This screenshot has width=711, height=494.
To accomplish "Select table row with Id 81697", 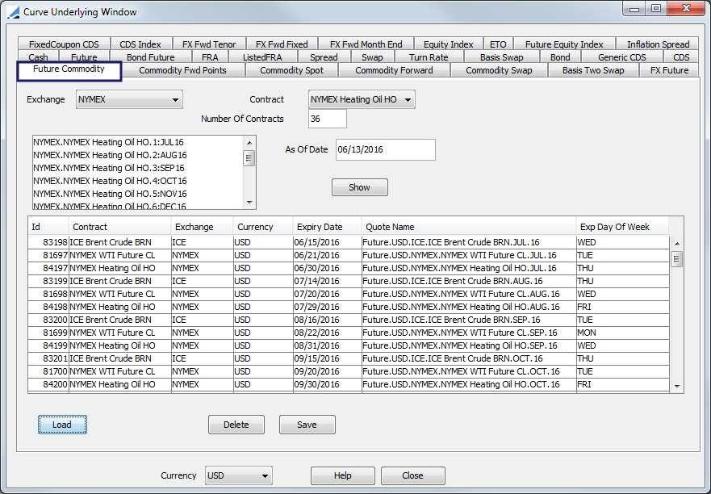I will pyautogui.click(x=349, y=255).
